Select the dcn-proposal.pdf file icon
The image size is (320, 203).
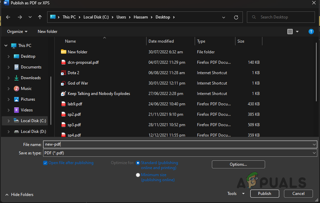[x=63, y=62]
